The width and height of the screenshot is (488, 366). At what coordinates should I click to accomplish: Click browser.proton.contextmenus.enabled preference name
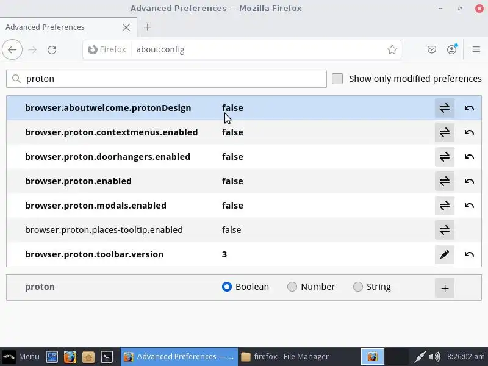(112, 132)
